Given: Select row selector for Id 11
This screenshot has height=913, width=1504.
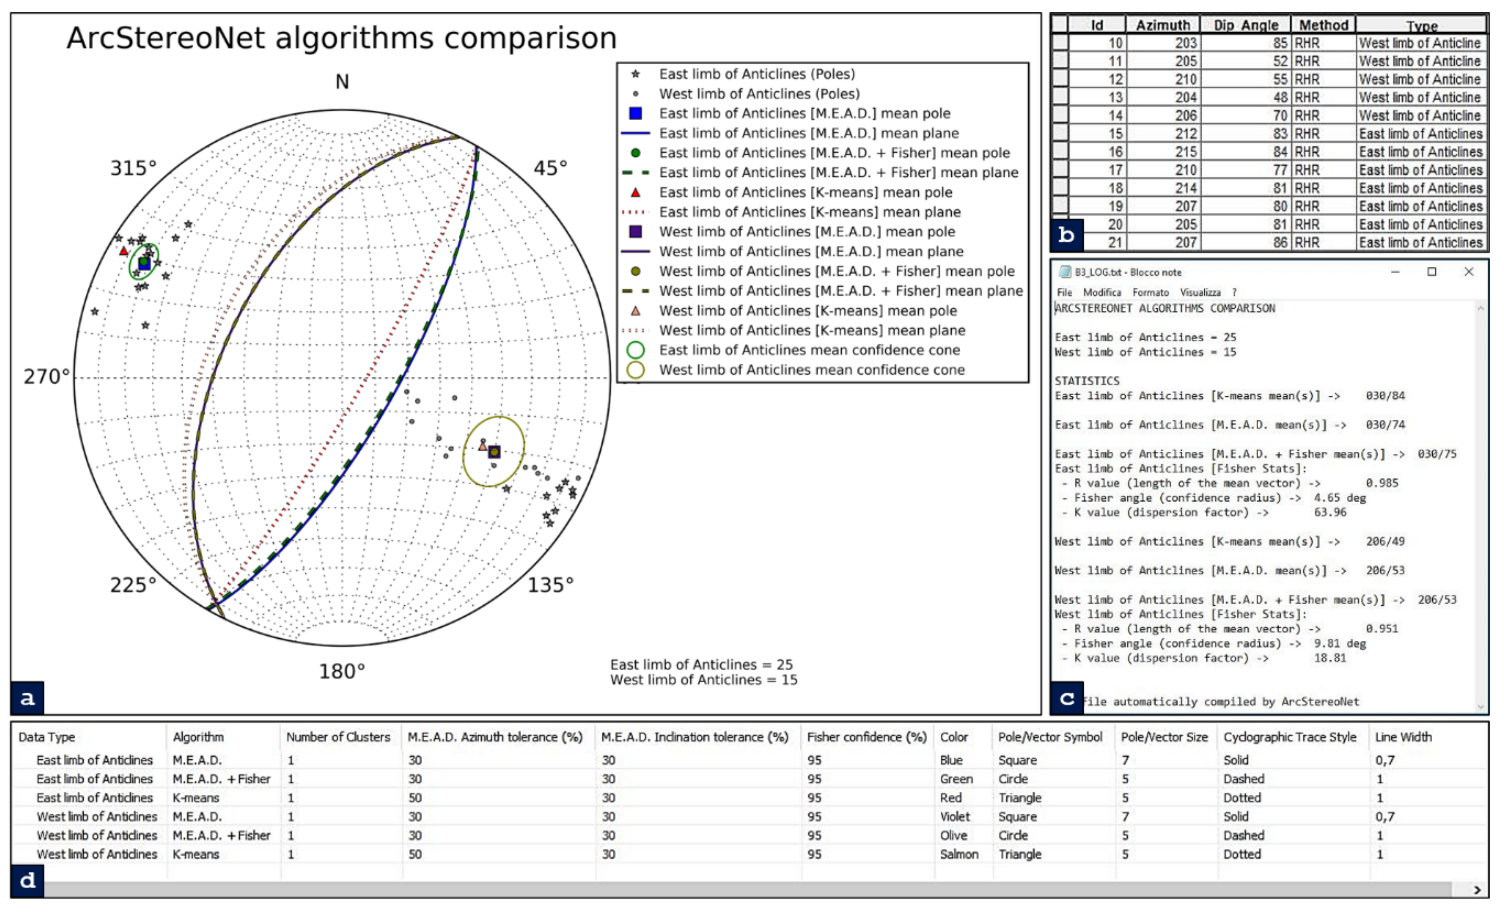Looking at the screenshot, I should (1060, 61).
